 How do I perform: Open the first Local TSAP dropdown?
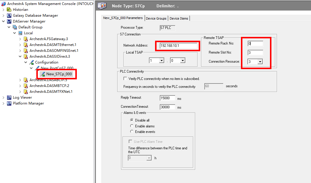(162, 60)
